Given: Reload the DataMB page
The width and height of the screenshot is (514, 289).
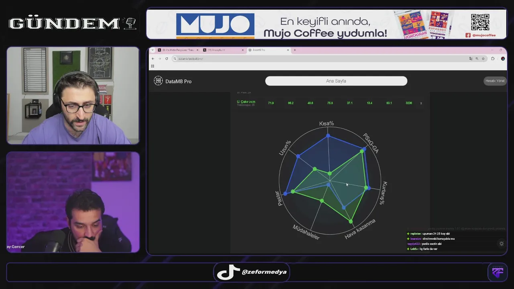Looking at the screenshot, I should click(x=167, y=59).
